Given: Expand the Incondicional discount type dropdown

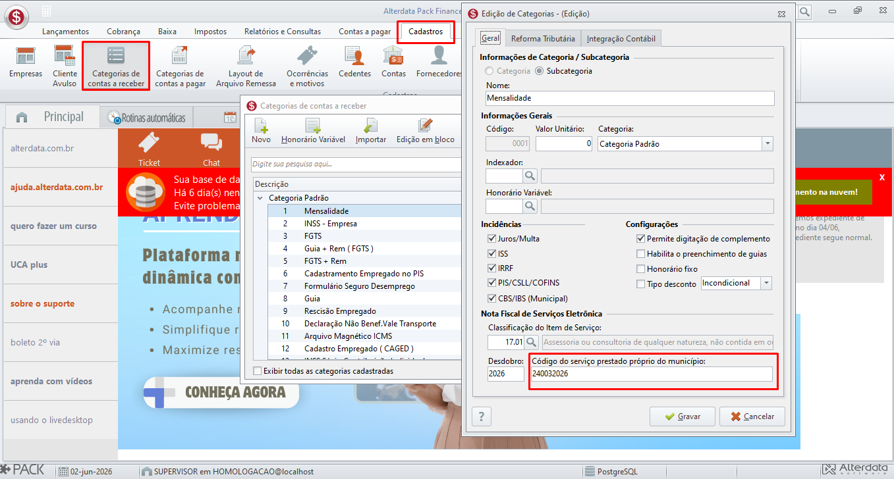Looking at the screenshot, I should (x=766, y=283).
